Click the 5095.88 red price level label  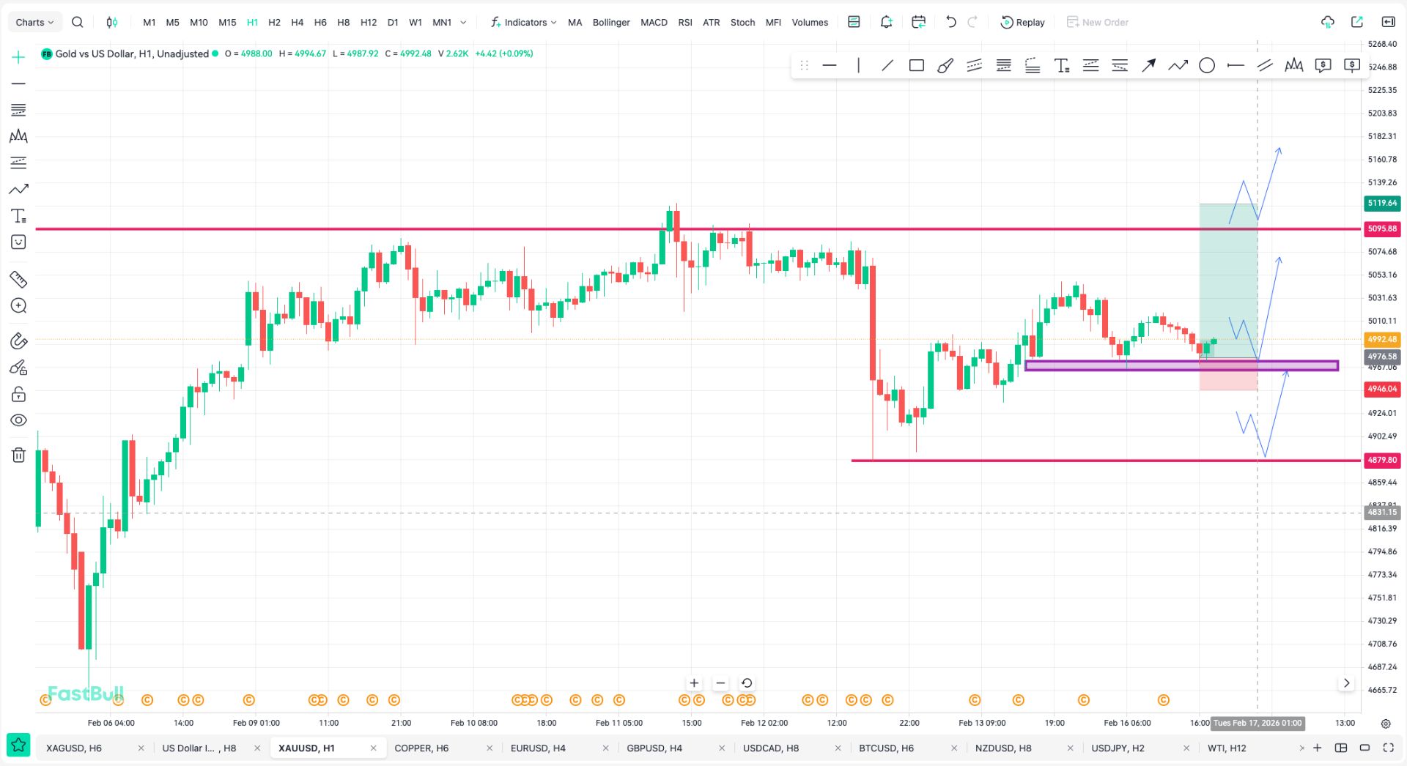coord(1381,228)
